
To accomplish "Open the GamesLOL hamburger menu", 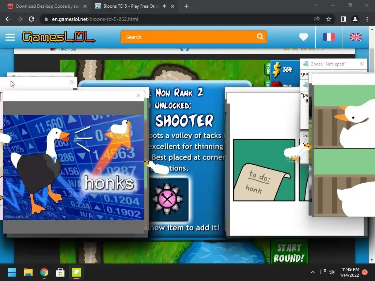I will [x=10, y=37].
